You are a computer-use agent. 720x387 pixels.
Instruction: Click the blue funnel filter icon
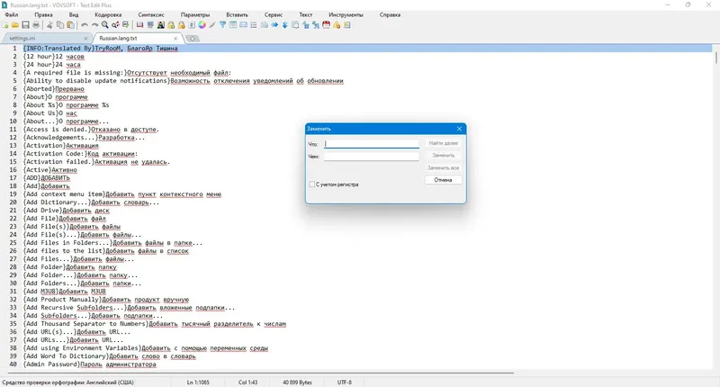[222, 25]
